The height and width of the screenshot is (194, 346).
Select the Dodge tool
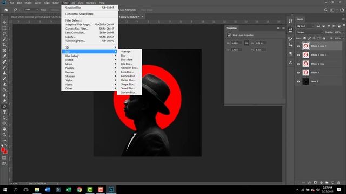(4, 101)
